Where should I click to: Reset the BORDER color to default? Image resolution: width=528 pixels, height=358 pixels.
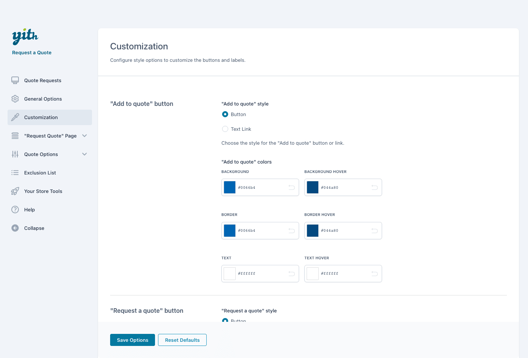click(292, 231)
